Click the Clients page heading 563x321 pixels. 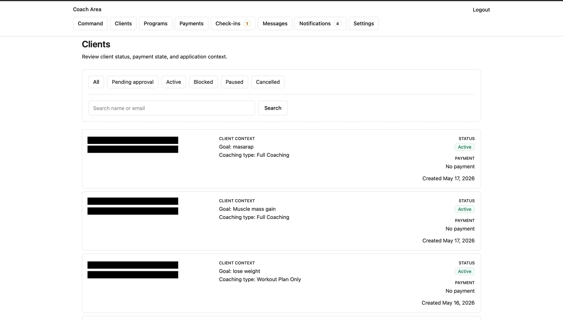point(96,44)
